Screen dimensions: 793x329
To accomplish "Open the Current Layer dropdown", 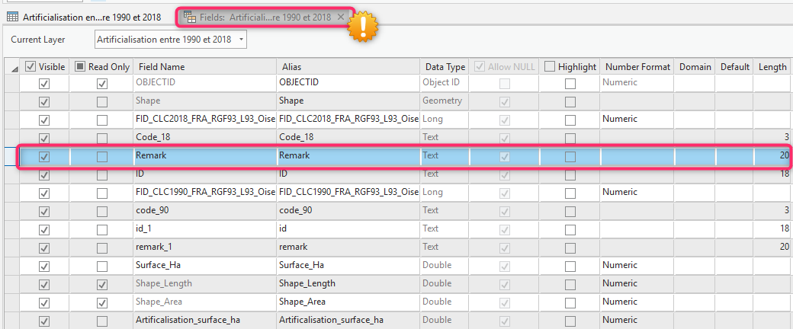I will click(171, 40).
